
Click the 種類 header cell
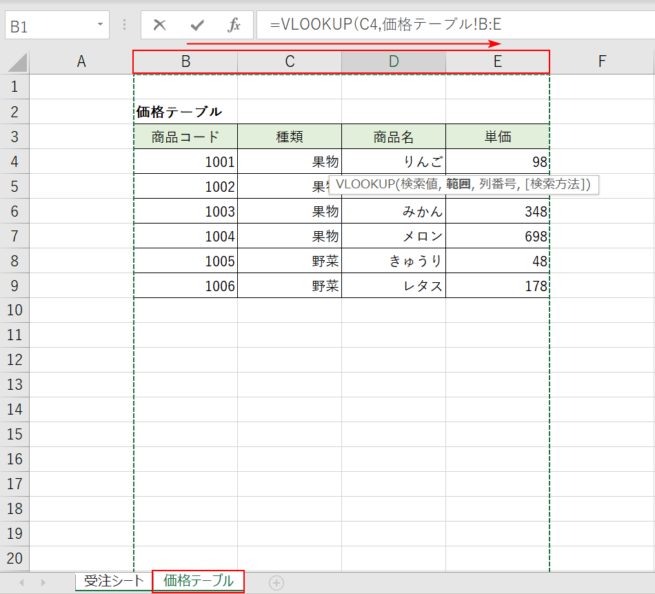290,137
